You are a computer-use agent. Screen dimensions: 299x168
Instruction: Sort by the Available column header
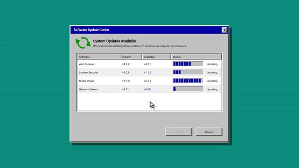point(156,57)
